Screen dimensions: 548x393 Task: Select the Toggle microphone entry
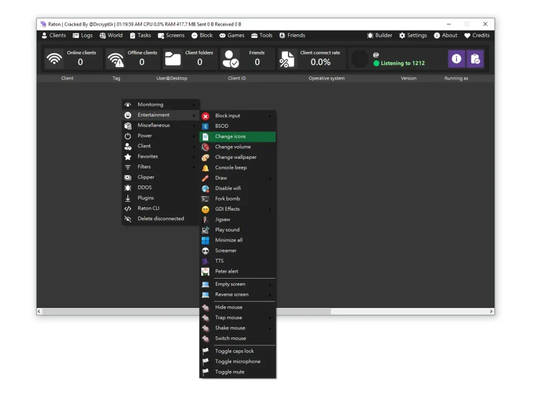tap(238, 361)
